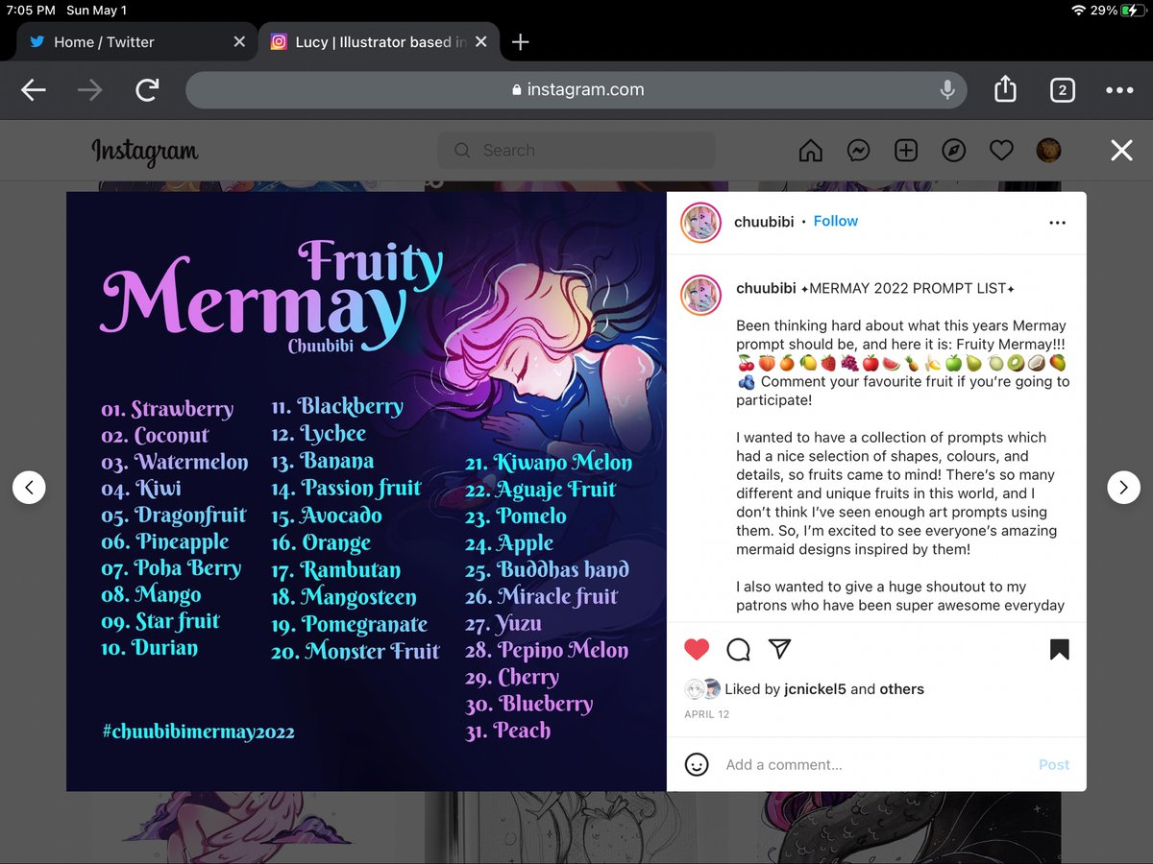Open post options three-dot menu
Viewport: 1153px width, 864px height.
[x=1058, y=223]
